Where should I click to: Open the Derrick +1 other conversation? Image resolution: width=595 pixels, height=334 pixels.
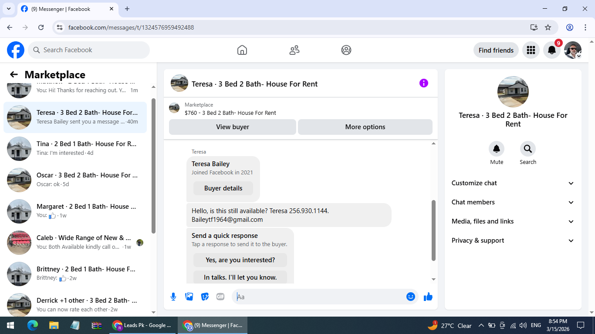point(75,303)
